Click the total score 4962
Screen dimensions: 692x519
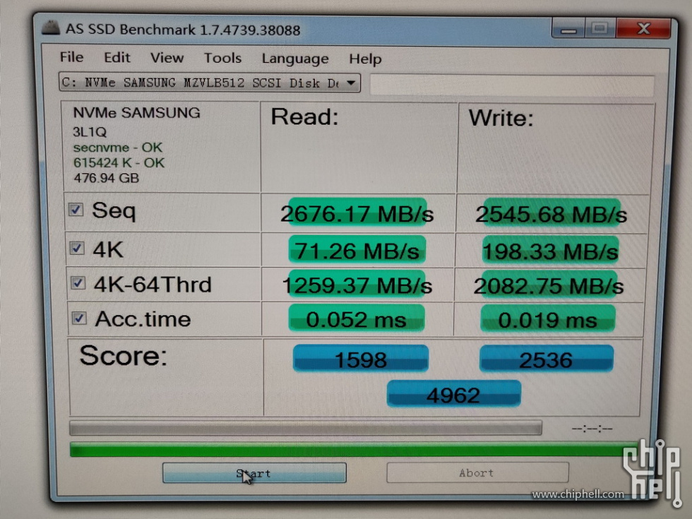click(x=453, y=394)
